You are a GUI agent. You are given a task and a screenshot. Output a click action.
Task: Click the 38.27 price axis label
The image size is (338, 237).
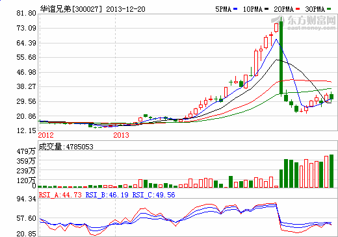(26, 86)
